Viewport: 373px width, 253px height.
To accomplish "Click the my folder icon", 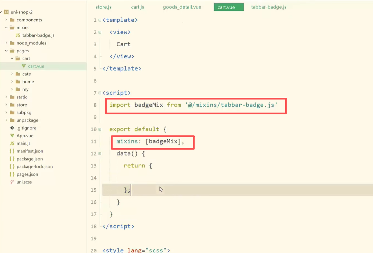I will [x=18, y=89].
